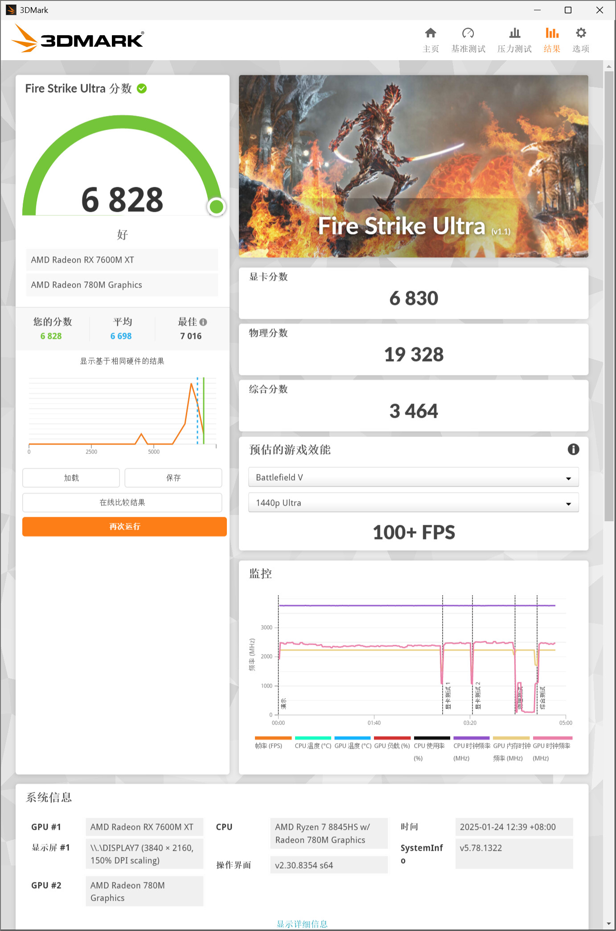Viewport: 616px width, 931px height.
Task: Open the Results (结果) chart icon
Action: click(x=552, y=33)
